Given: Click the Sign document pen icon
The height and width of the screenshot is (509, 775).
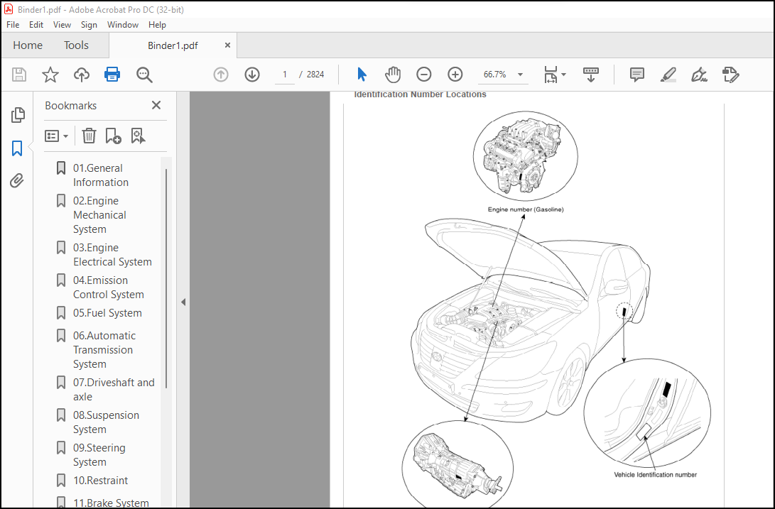Looking at the screenshot, I should pyautogui.click(x=699, y=75).
